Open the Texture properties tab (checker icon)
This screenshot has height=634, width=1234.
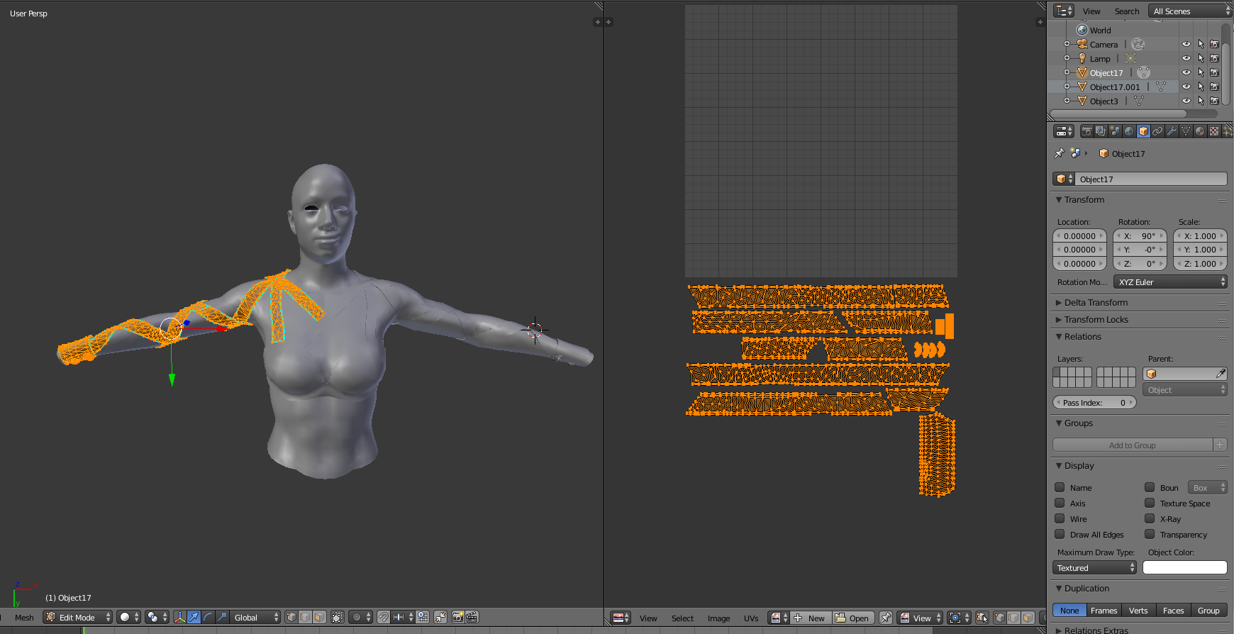pos(1214,131)
